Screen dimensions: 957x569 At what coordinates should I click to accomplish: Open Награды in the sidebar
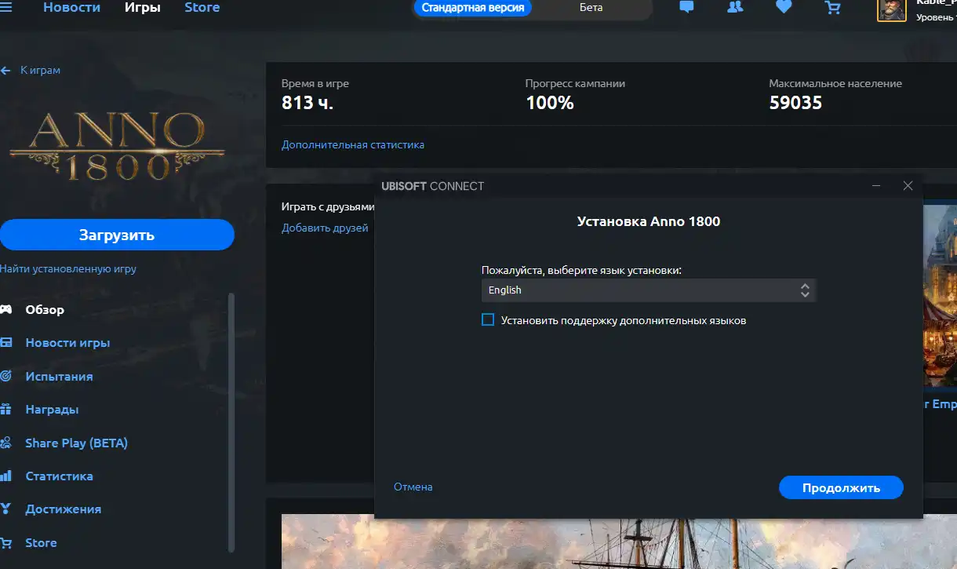tap(52, 410)
